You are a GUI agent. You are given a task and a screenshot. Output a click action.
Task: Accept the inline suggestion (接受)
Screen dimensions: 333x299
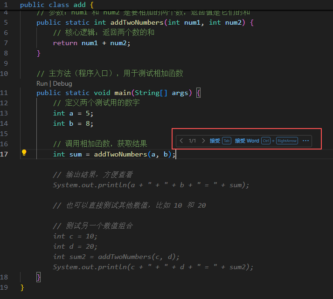(215, 141)
